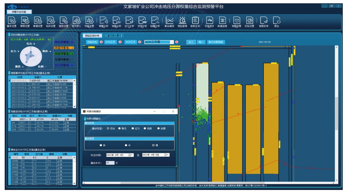Click the 放大 zoom in button
This screenshot has width=348, height=196.
click(x=191, y=42)
